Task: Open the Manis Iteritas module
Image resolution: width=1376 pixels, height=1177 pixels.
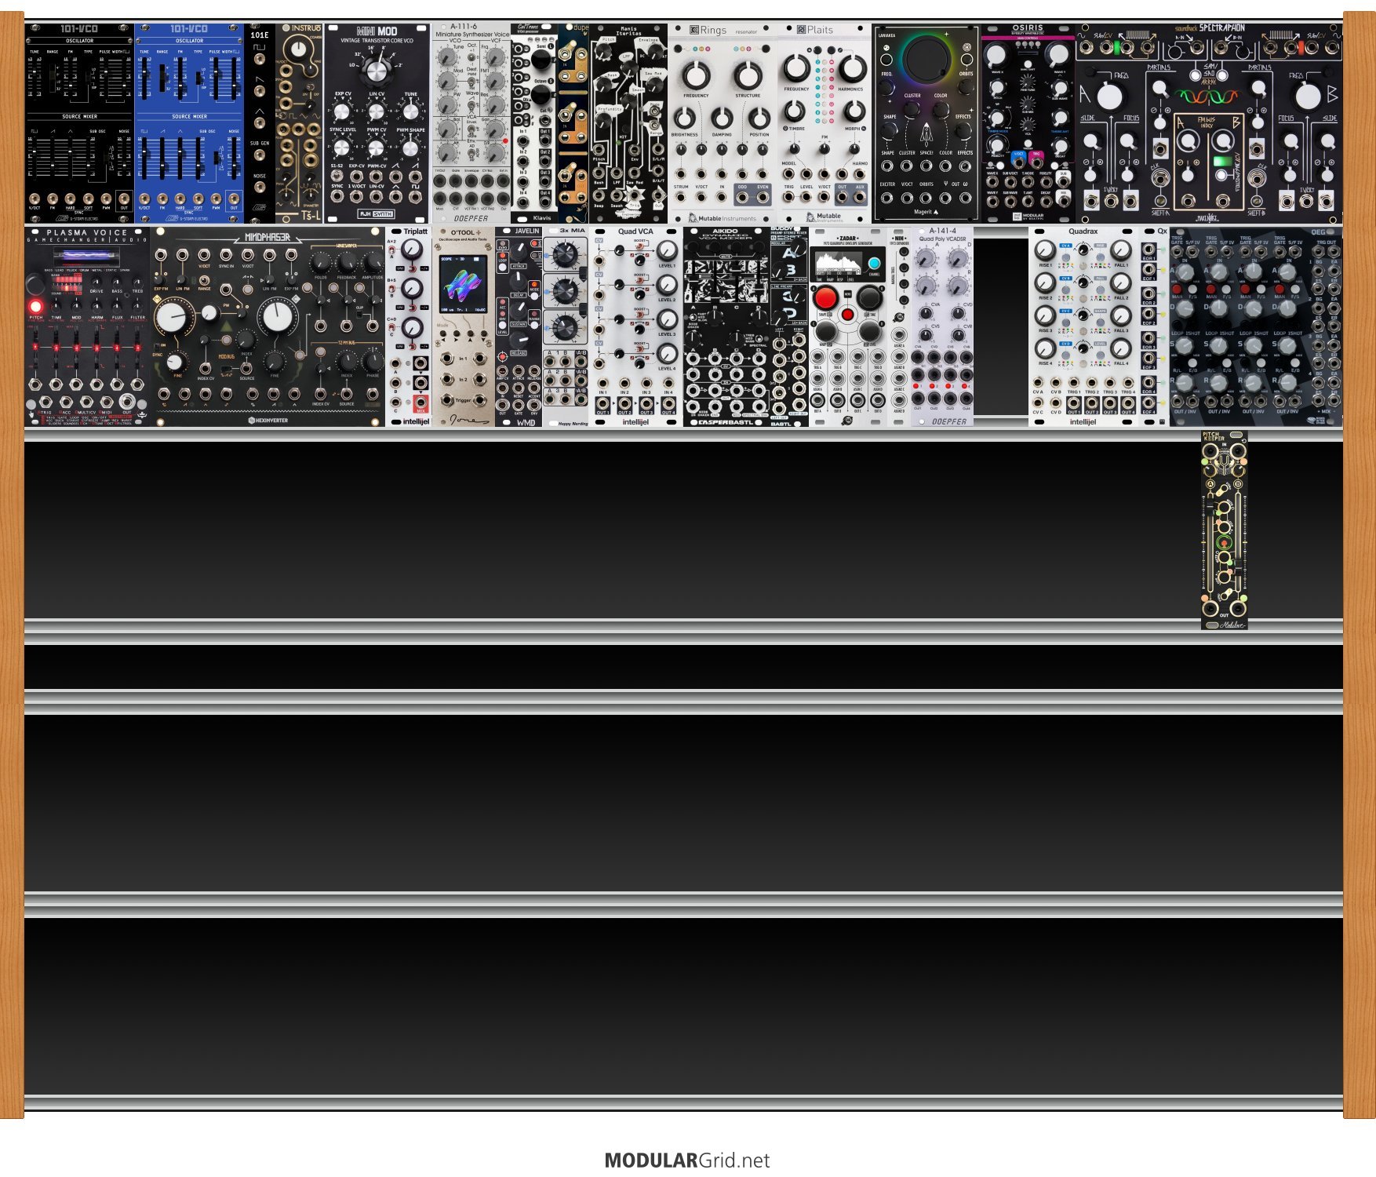Action: (628, 123)
